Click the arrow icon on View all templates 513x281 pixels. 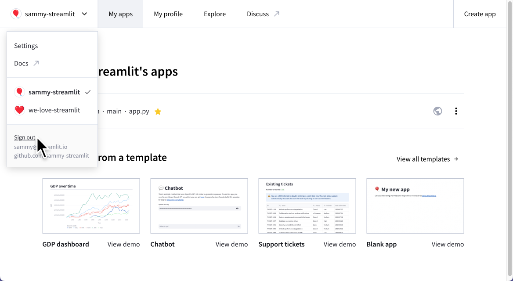click(x=457, y=159)
